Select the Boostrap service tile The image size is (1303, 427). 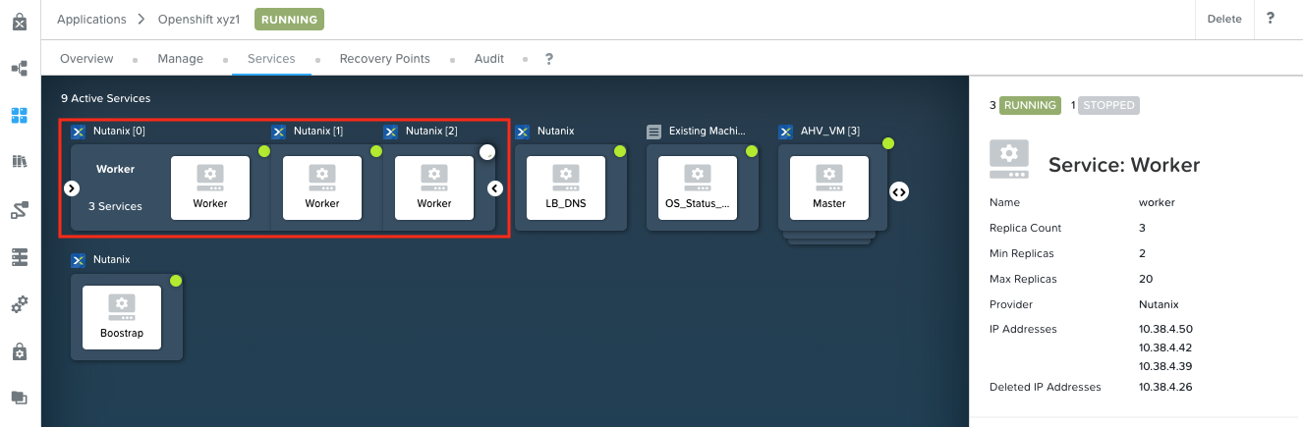[x=122, y=317]
